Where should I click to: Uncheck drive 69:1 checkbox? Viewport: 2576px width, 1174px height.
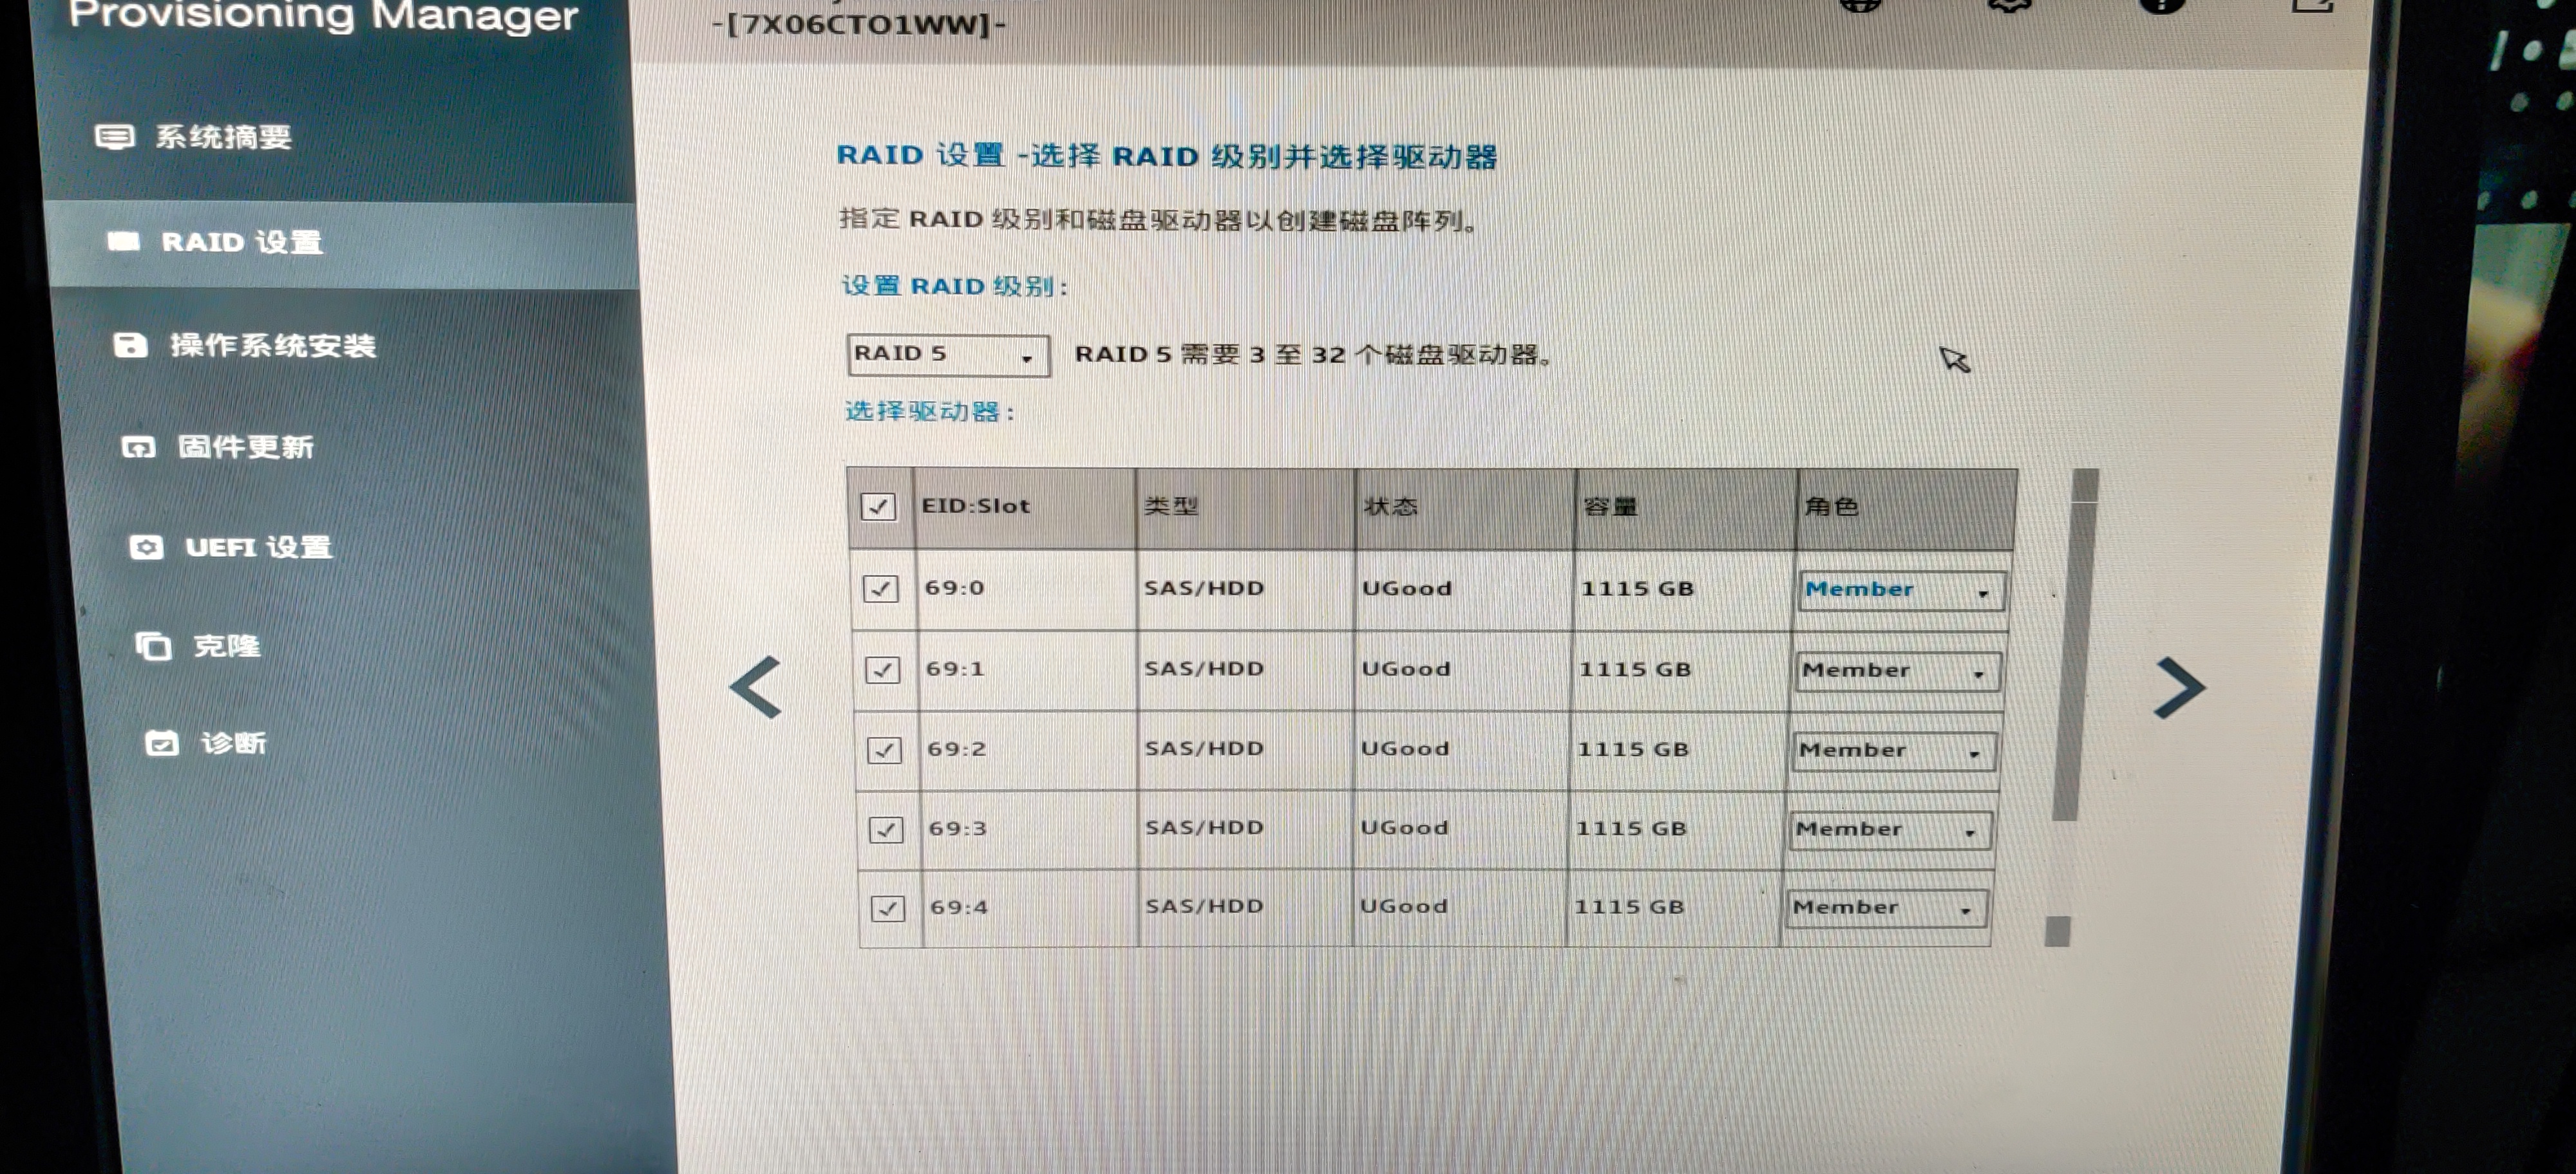(882, 669)
